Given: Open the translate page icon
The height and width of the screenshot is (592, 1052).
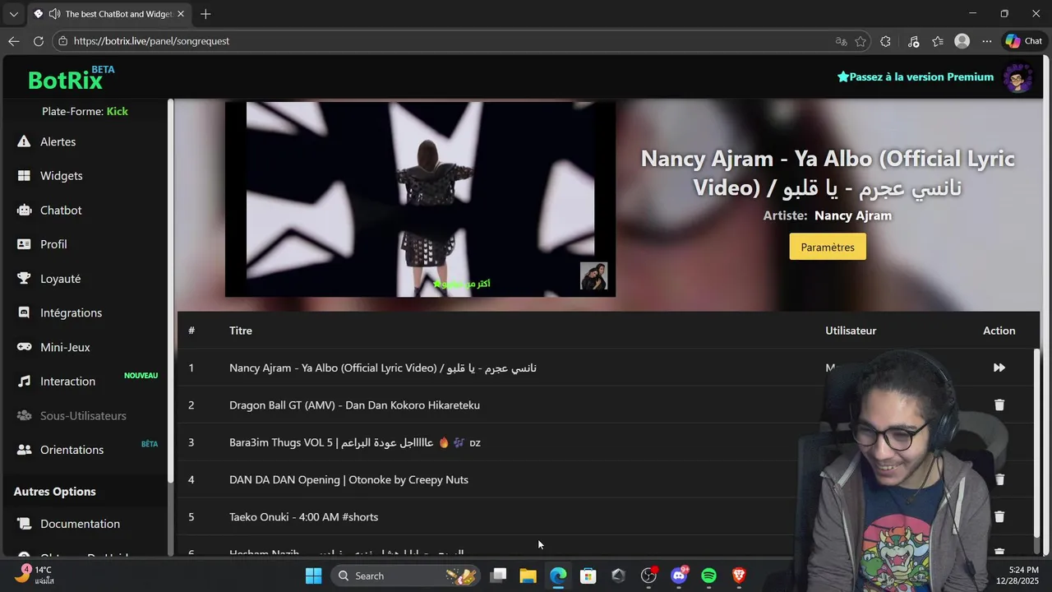Looking at the screenshot, I should point(841,41).
